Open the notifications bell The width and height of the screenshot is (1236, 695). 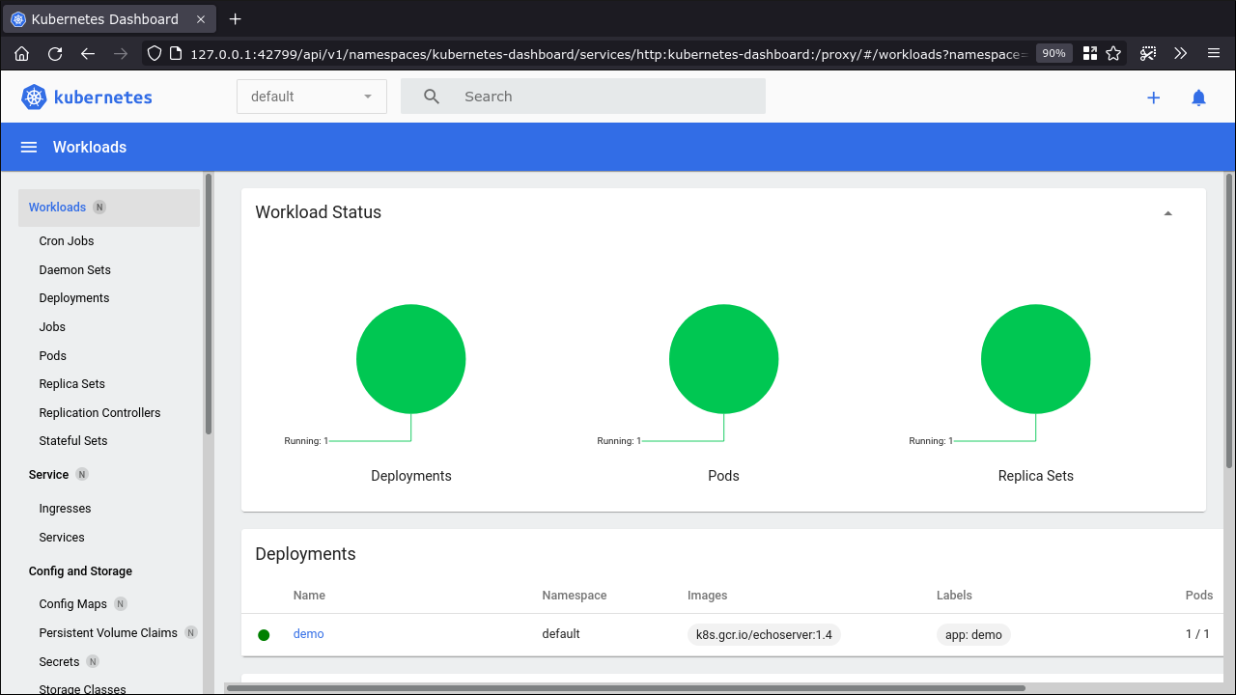(x=1198, y=97)
